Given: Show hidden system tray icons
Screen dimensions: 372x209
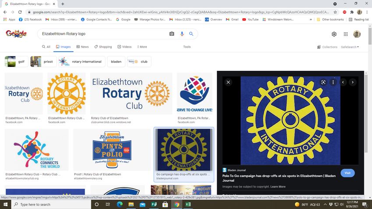Looking at the screenshot, I should click(x=325, y=204).
